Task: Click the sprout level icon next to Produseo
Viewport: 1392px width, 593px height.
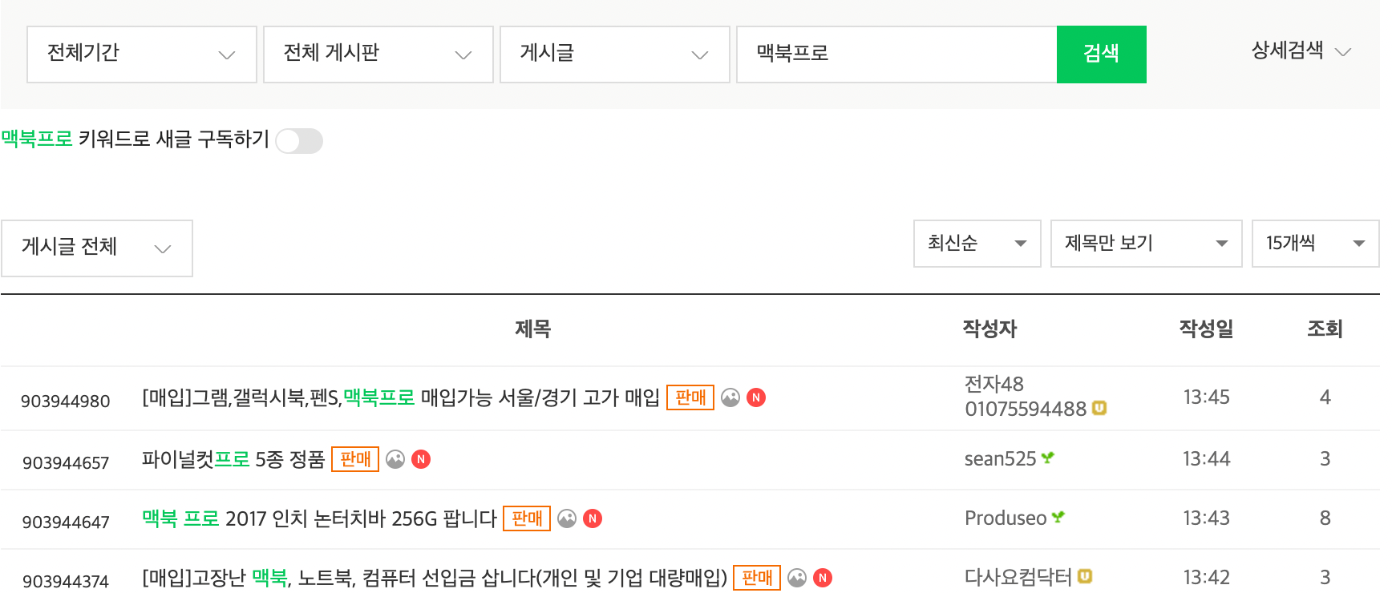Action: 1058,517
